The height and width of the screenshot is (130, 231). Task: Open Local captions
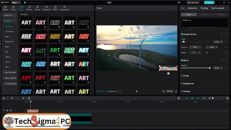pyautogui.click(x=11, y=84)
